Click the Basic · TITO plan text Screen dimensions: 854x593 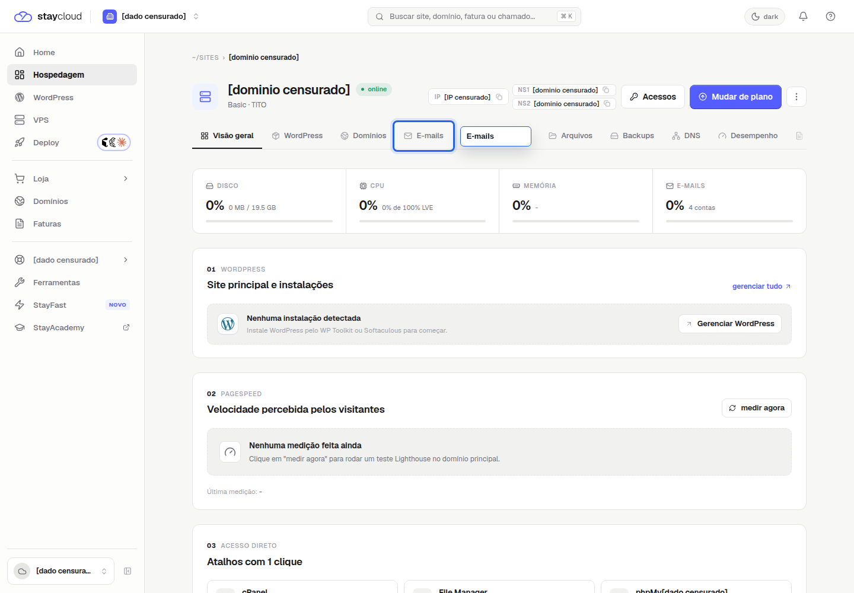pyautogui.click(x=247, y=105)
